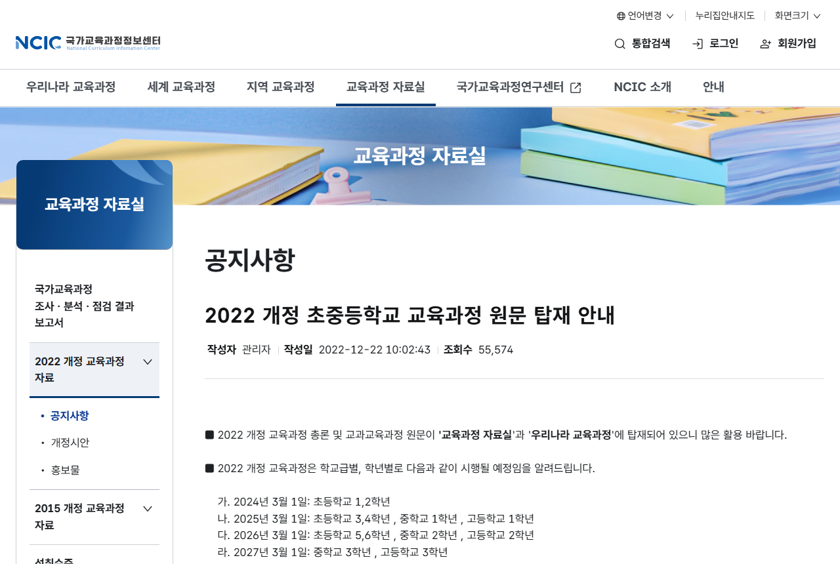The image size is (840, 564).
Task: Click the external link icon beside 국가교육과정연구센터
Action: tap(576, 87)
